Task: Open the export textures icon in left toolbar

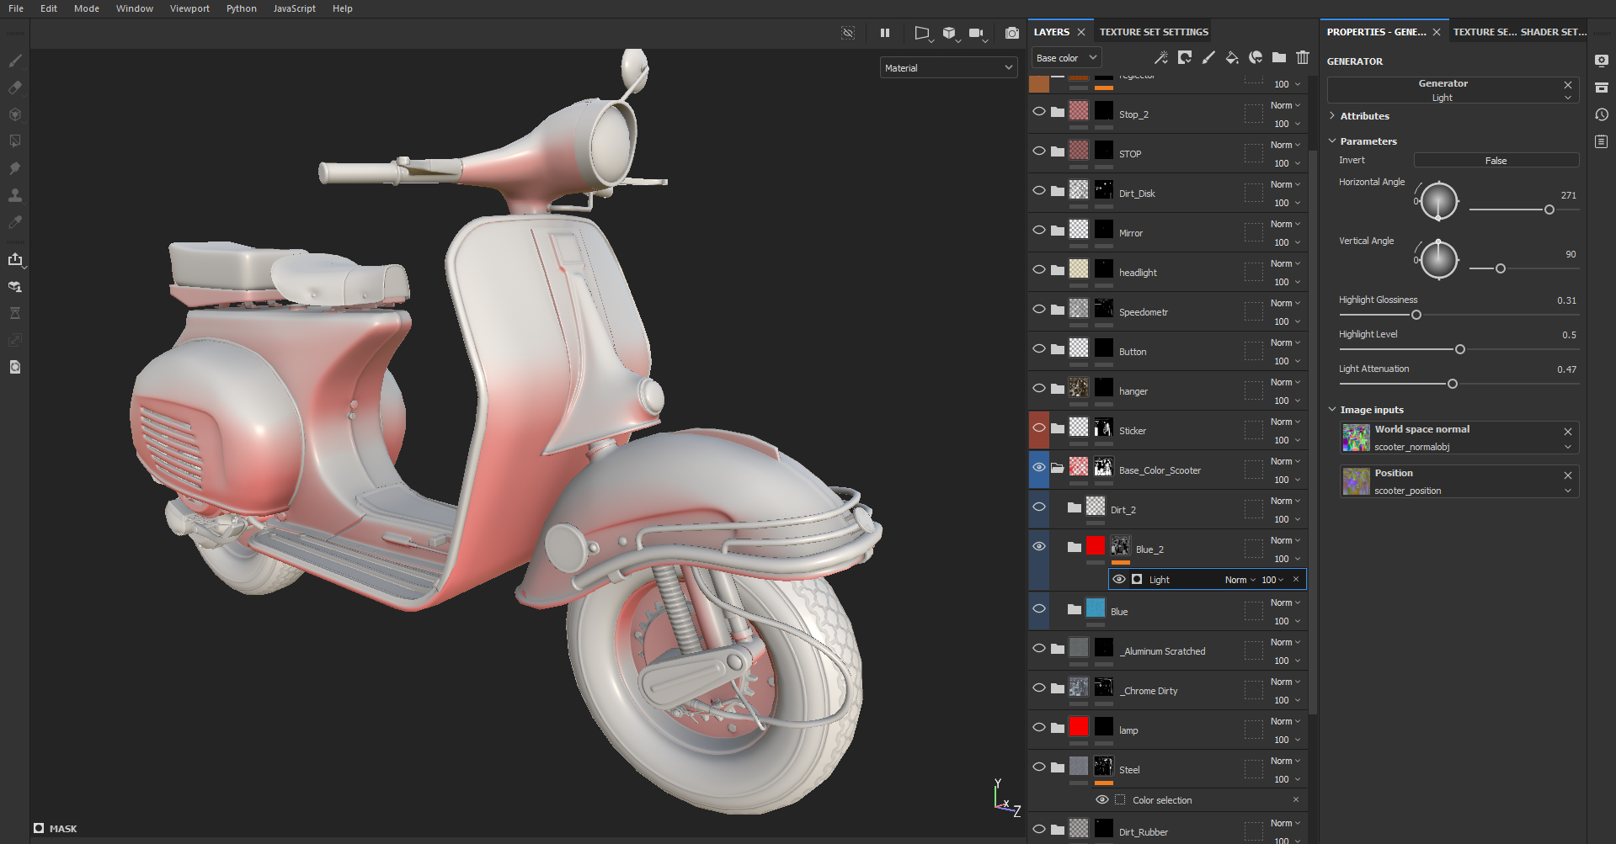Action: coord(15,259)
